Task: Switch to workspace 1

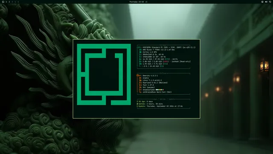Action: (x=6, y=2)
